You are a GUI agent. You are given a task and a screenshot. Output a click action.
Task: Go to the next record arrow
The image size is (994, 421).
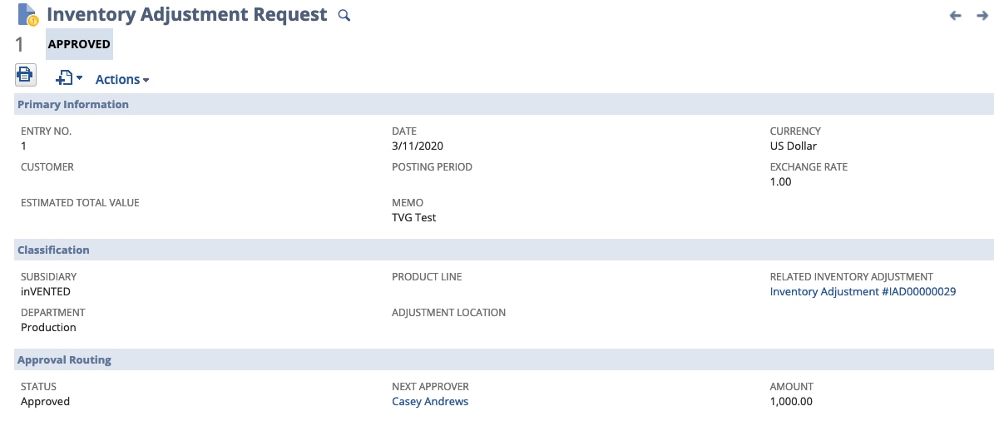(982, 16)
